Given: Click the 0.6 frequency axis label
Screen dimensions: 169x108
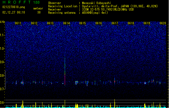Looking at the screenshot, I should point(2,103).
